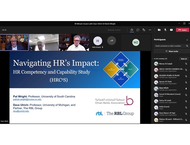Click the Mute all button

coord(184,59)
